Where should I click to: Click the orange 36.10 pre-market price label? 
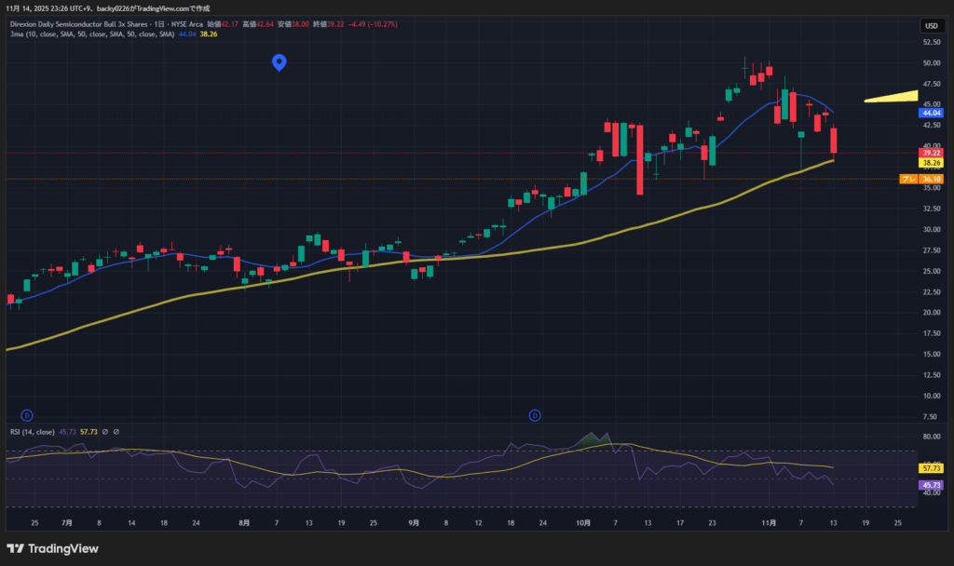click(931, 179)
